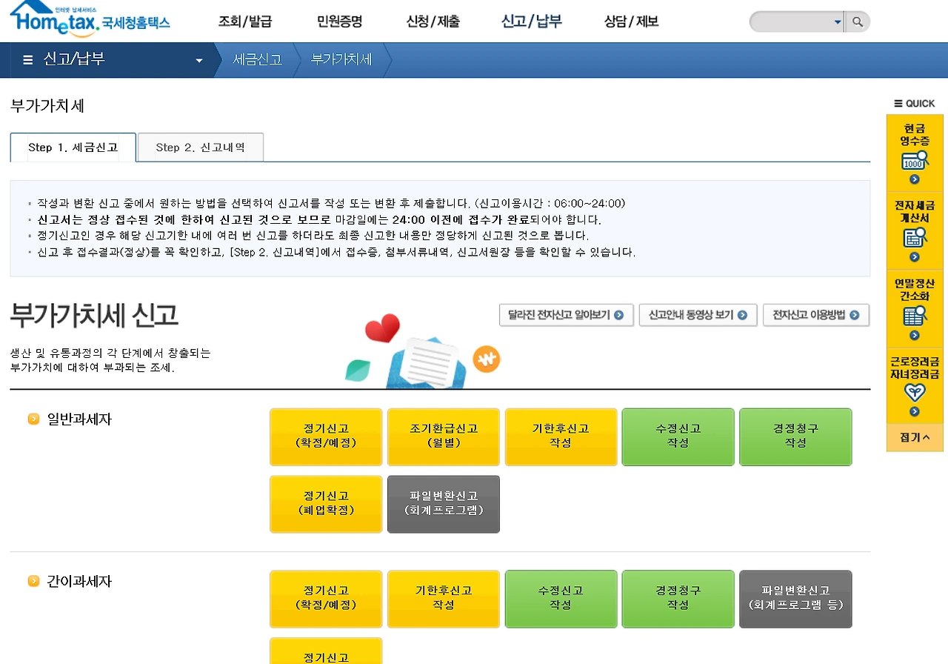Click 간이과세자 정기신고 (확정/예정) button
The height and width of the screenshot is (664, 948).
[326, 599]
